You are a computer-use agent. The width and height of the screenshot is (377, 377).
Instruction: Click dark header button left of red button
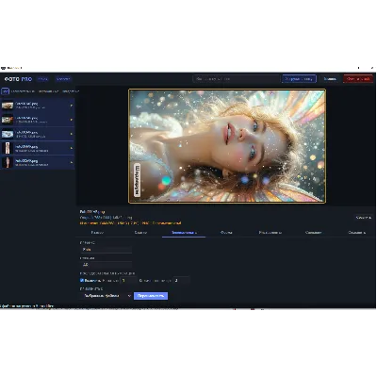330,79
